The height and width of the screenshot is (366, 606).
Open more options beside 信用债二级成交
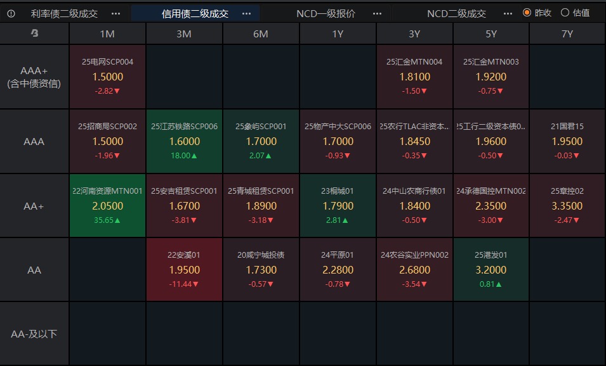tap(246, 14)
